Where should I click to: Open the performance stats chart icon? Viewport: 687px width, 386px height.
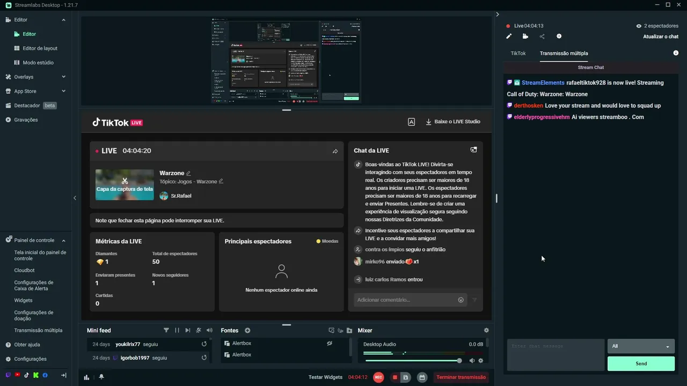pyautogui.click(x=86, y=377)
